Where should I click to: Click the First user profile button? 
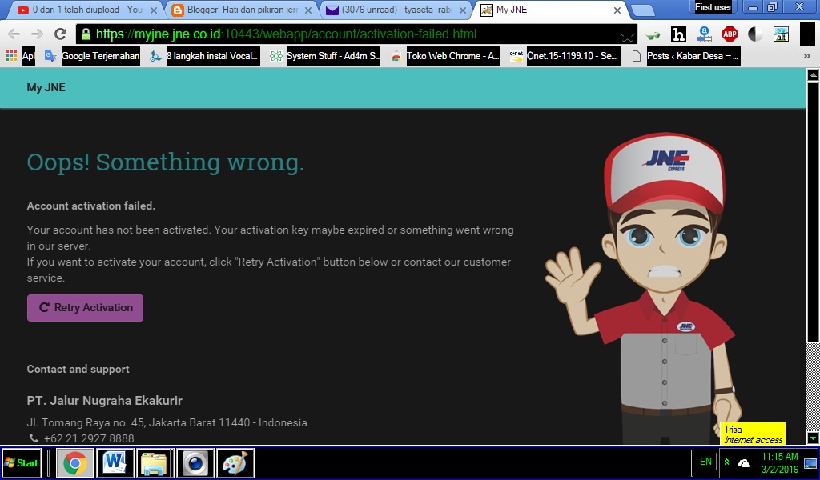[x=713, y=7]
